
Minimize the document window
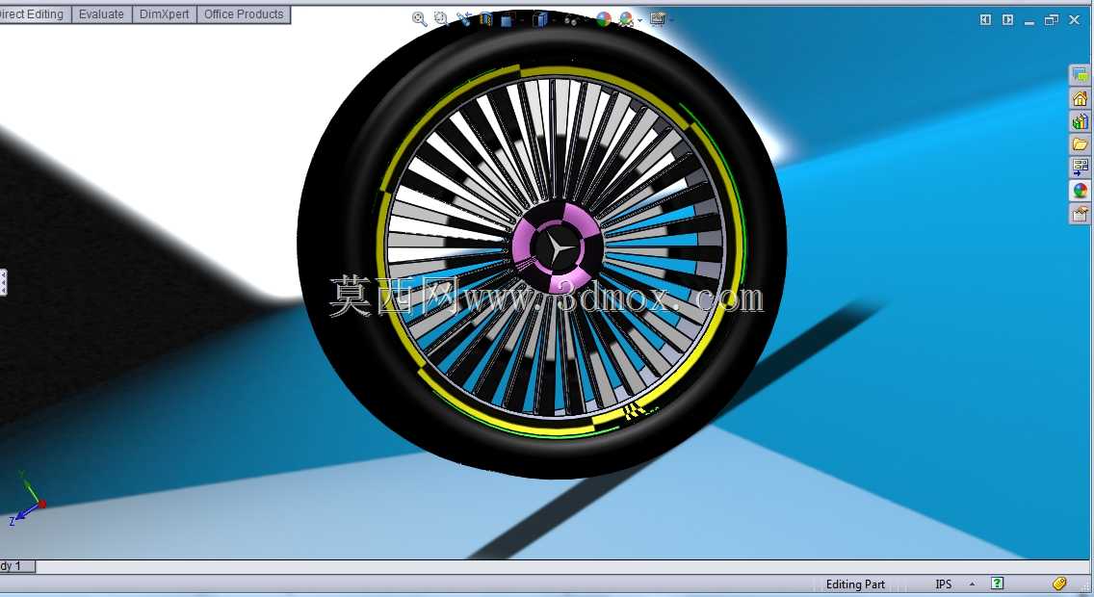pos(1029,21)
